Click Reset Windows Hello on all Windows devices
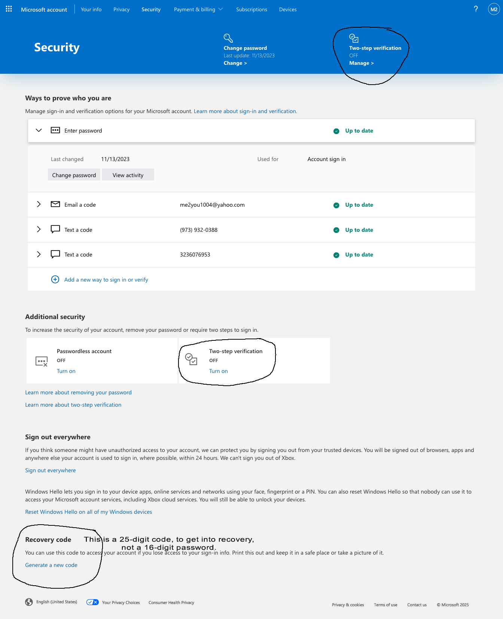Screen dimensions: 503x619 [x=89, y=512]
